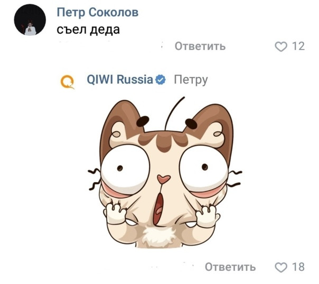Reply to the QIWI Russia sticker comment
Image resolution: width=319 pixels, height=284 pixels.
pyautogui.click(x=230, y=267)
